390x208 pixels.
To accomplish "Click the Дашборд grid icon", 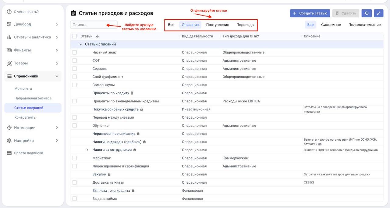I will click(9, 24).
